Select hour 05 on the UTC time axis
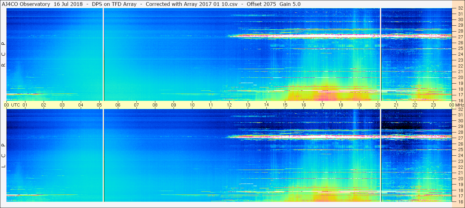Image resolution: width=465 pixels, height=208 pixels. point(99,105)
